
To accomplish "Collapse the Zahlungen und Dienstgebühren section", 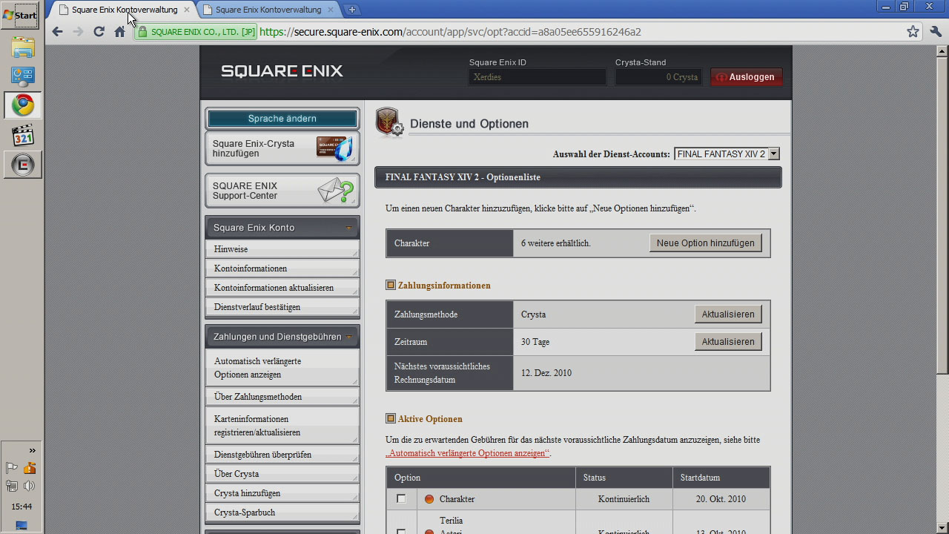I will pyautogui.click(x=351, y=336).
